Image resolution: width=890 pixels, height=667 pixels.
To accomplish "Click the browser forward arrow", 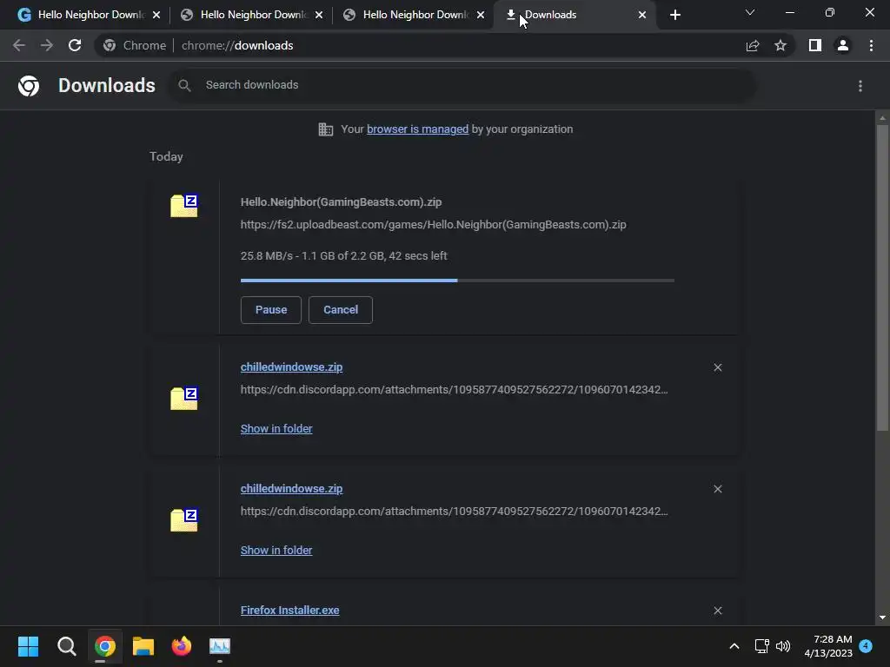I will 47,45.
